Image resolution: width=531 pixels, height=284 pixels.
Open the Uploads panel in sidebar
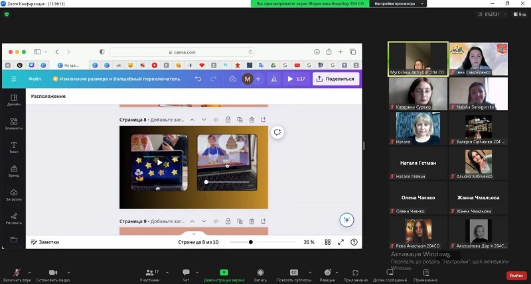tap(14, 195)
